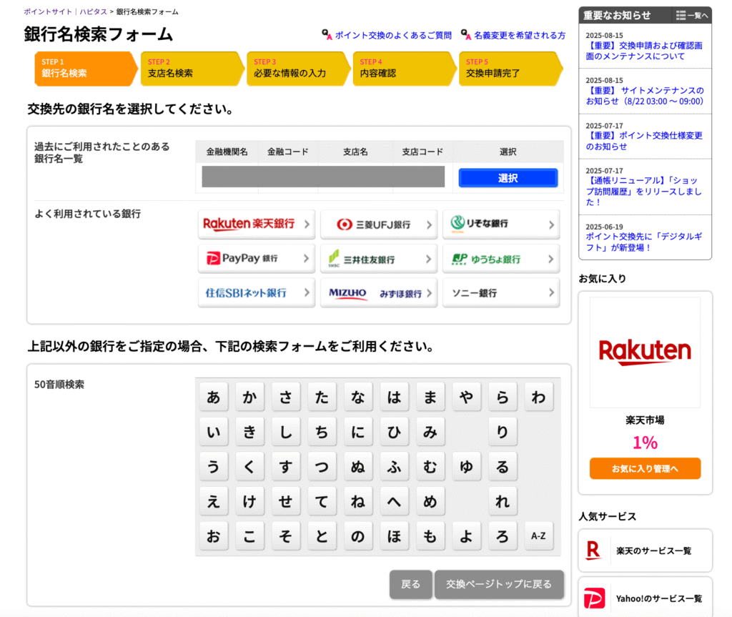Select the ま kana key

point(430,397)
